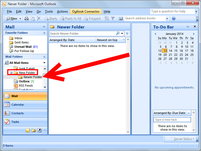The width and height of the screenshot is (201, 151).
Task: Open the Actions menu
Action: (x=62, y=12)
